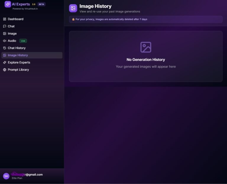Click the SH user avatar
Image resolution: width=227 pixels, height=184 pixels.
tap(6, 176)
